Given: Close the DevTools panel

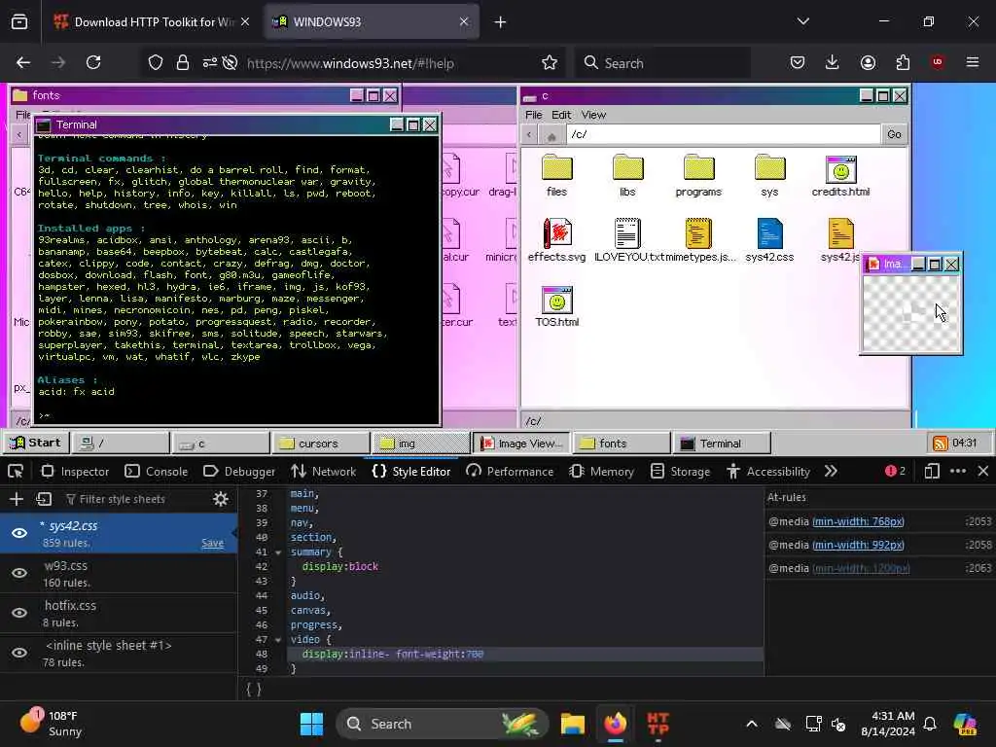Looking at the screenshot, I should [983, 472].
